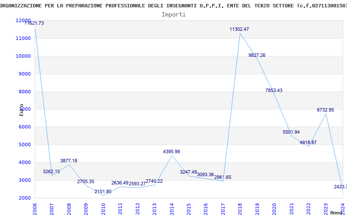Image resolution: width=347 pixels, height=217 pixels.
Task: Click the 2021 x-axis year label
Action: [291, 209]
